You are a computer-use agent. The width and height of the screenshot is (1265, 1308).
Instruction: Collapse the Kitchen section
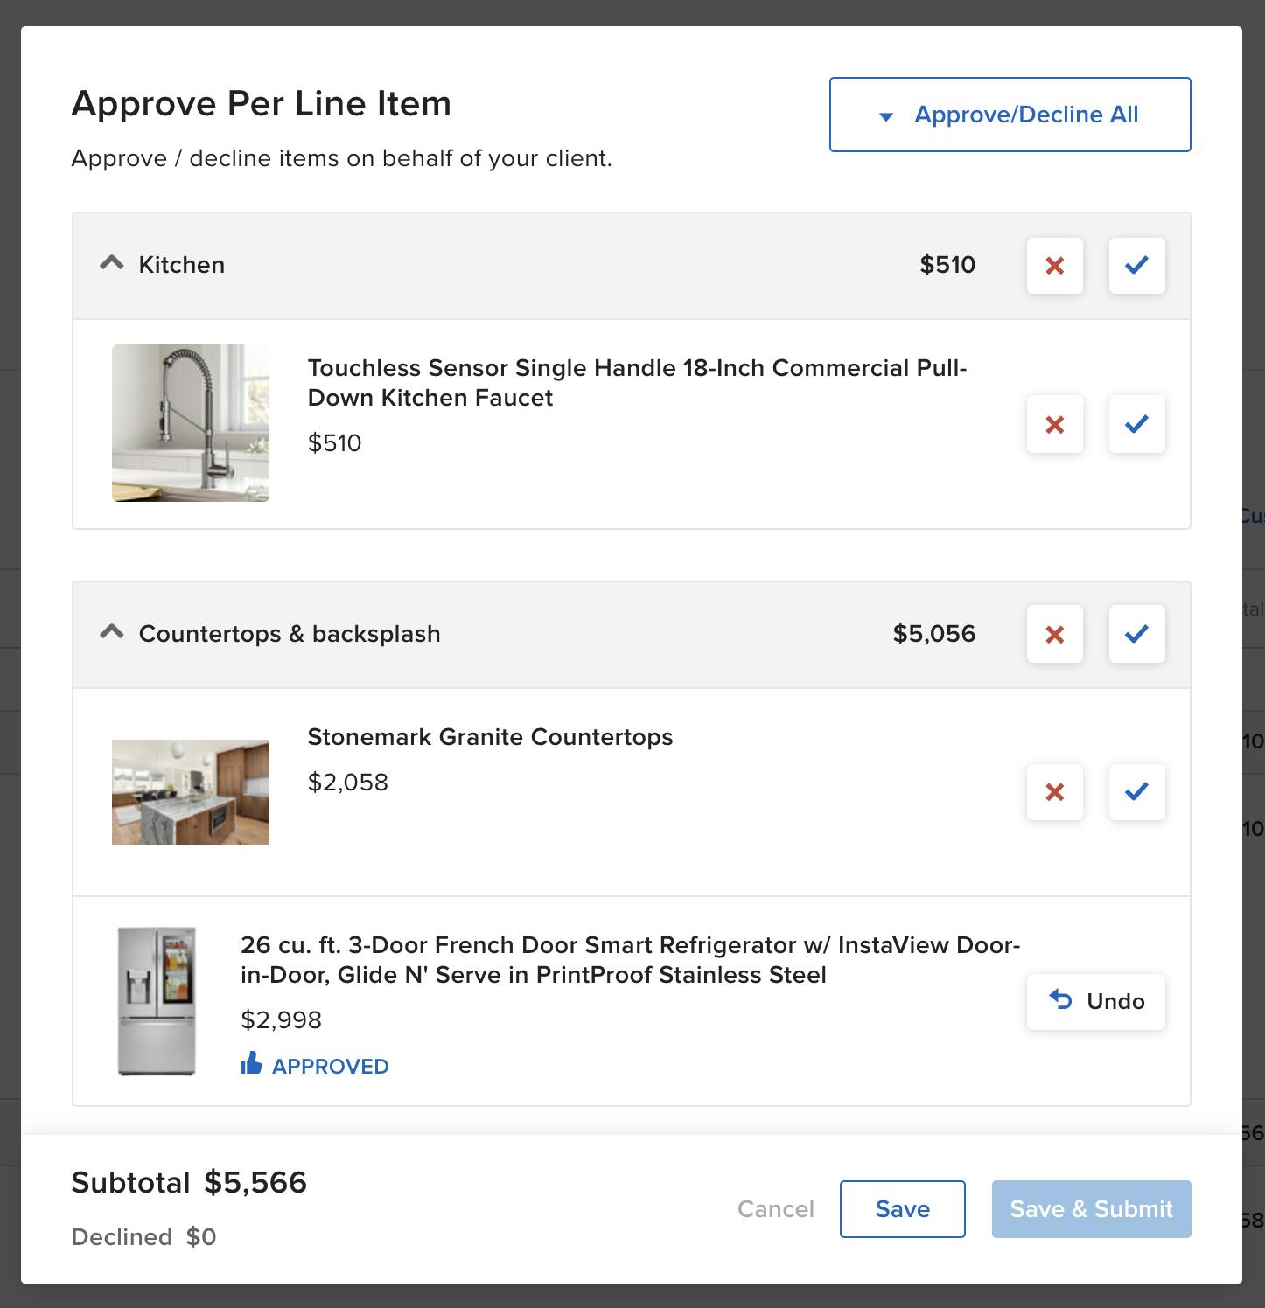coord(112,263)
